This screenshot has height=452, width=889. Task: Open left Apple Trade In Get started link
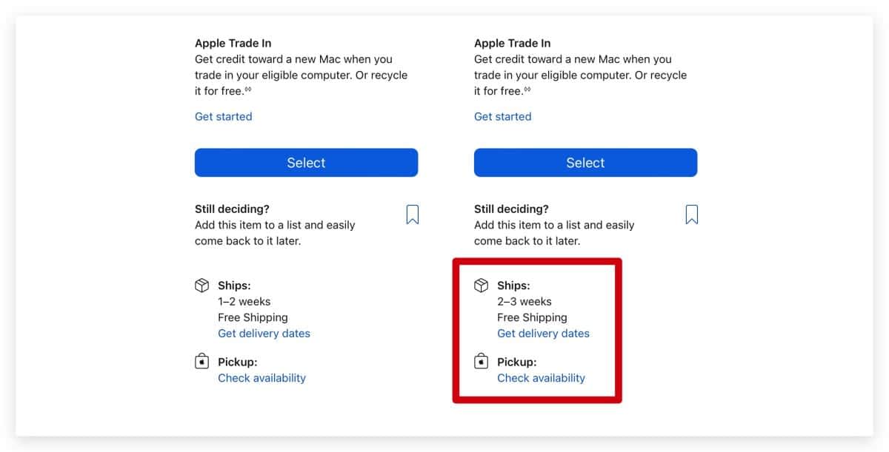[x=223, y=116]
